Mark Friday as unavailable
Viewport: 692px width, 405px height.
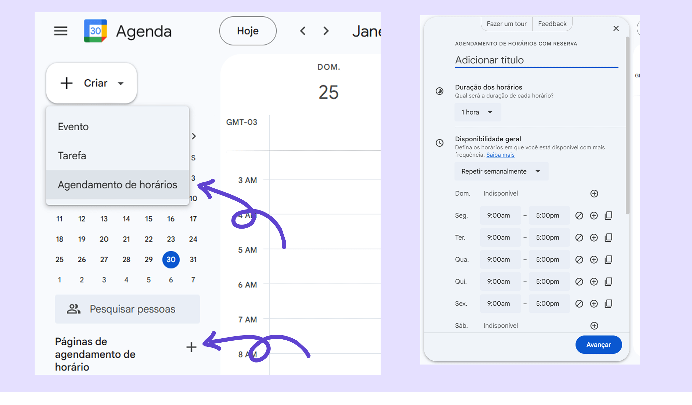pos(579,303)
